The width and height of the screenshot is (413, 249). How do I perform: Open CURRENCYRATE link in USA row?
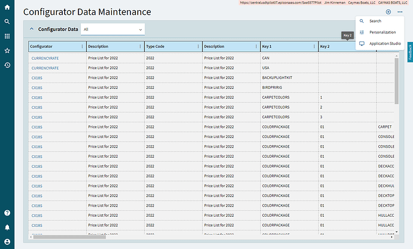point(45,68)
